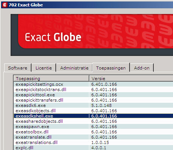This screenshot has height=150, width=173.
Task: Select the Toepassingen tab
Action: tap(111, 68)
